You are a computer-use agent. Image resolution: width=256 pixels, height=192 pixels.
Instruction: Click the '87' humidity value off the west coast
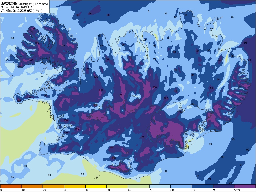11,76
